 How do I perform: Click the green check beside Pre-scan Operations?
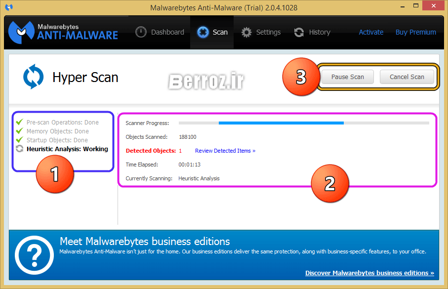click(x=19, y=122)
